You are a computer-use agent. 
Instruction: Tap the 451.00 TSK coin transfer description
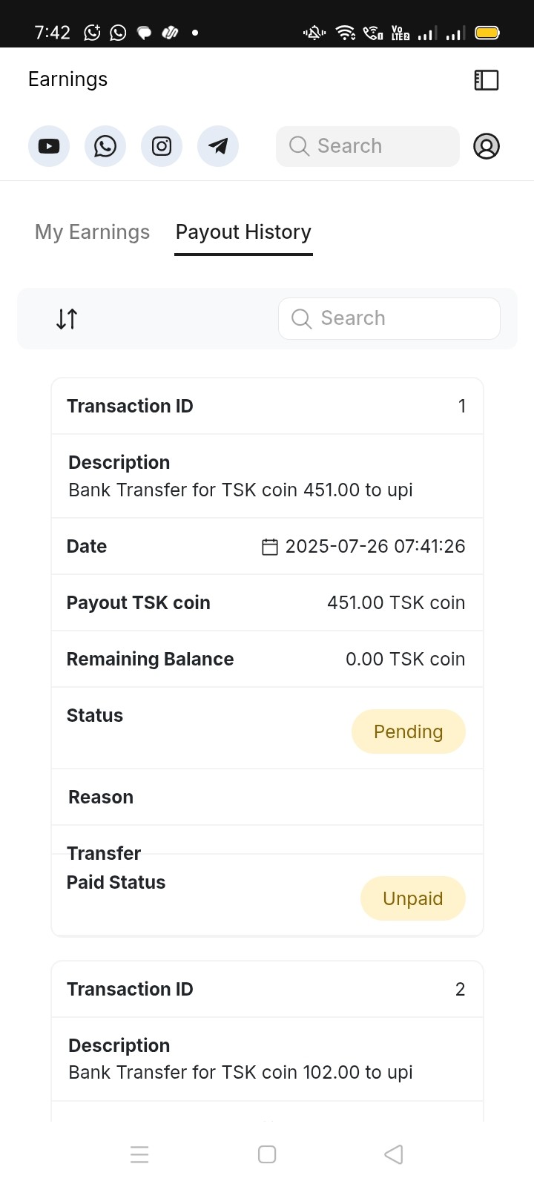pos(240,490)
